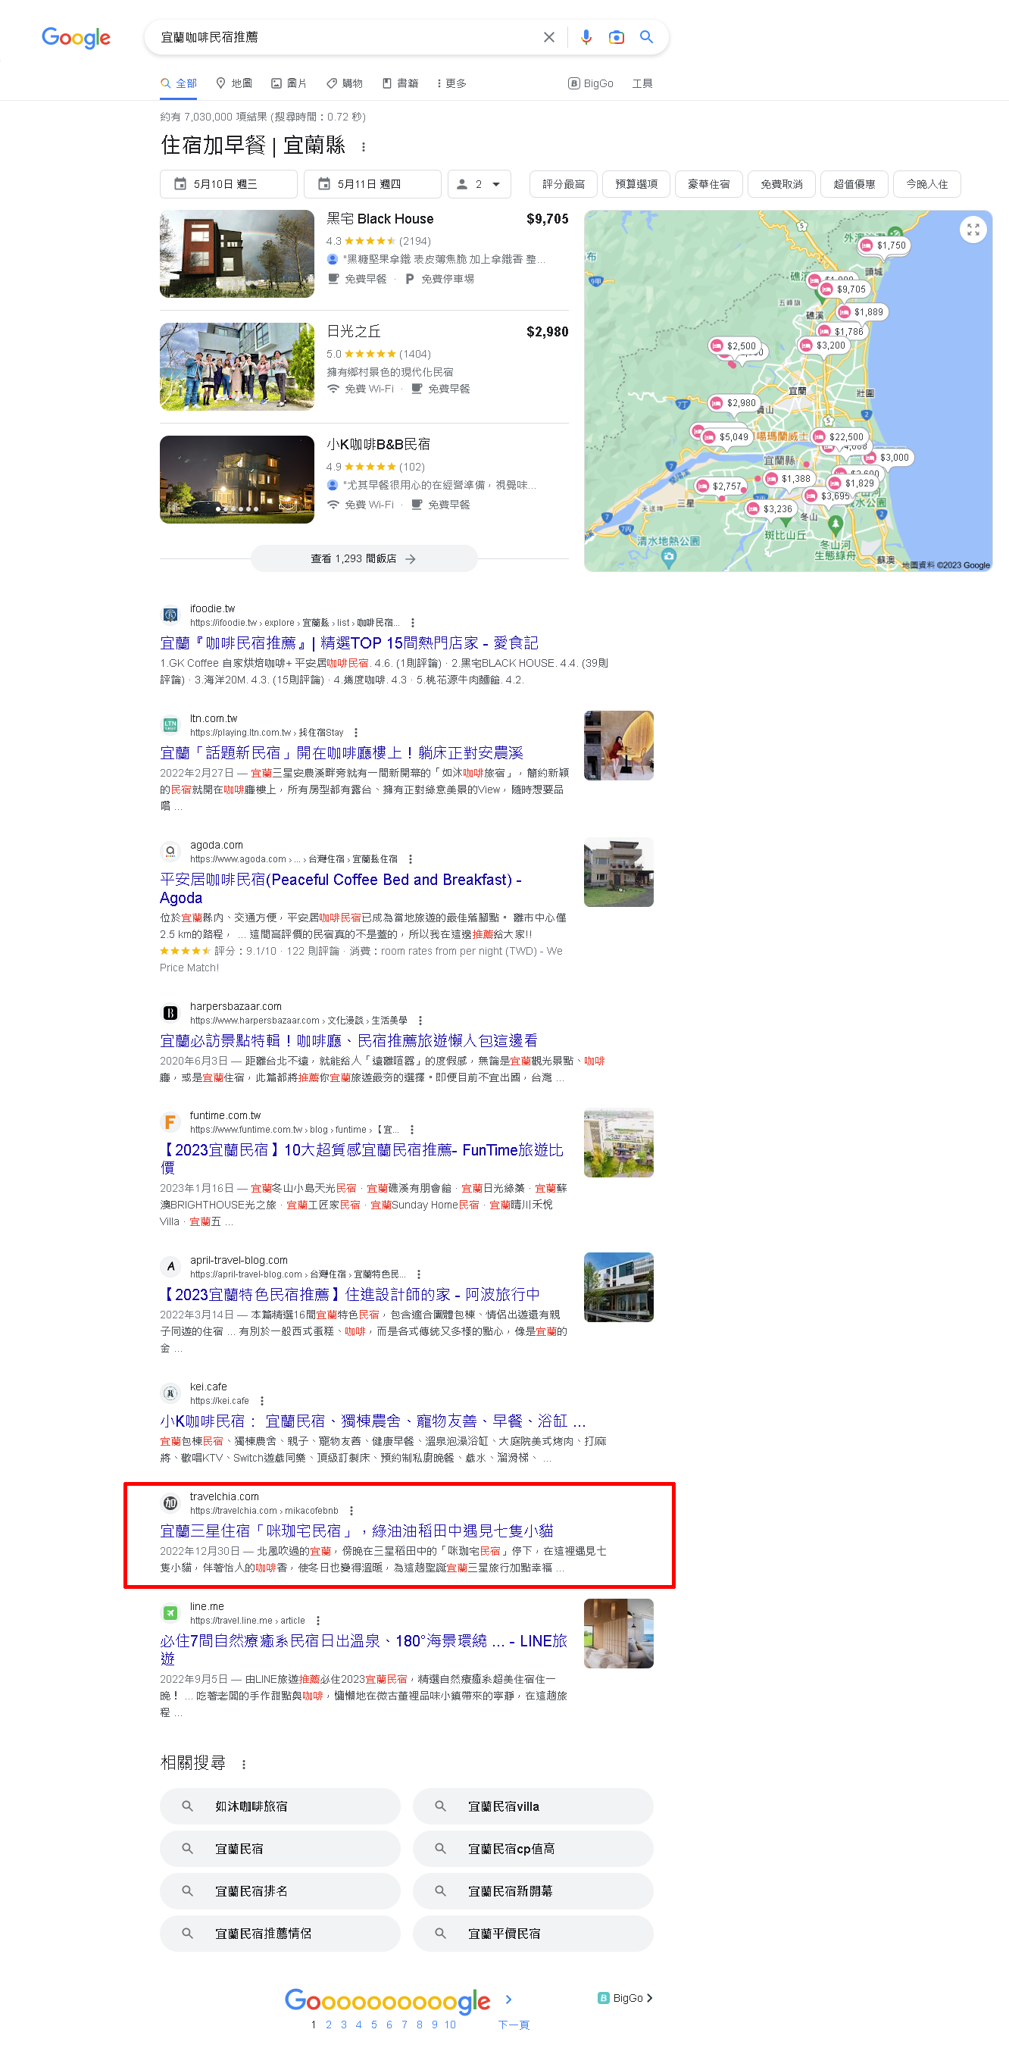Open 日光之丘 hotel listing
This screenshot has height=2048, width=1009.
click(353, 333)
